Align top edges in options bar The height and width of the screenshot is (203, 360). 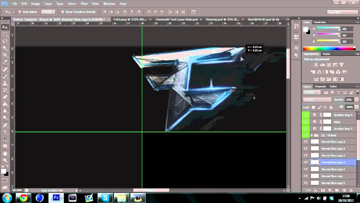click(105, 12)
